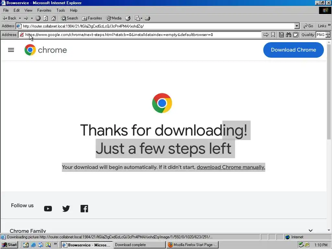Increase Quality with the up stepper arrow
The height and width of the screenshot is (249, 332).
[x=328, y=33]
